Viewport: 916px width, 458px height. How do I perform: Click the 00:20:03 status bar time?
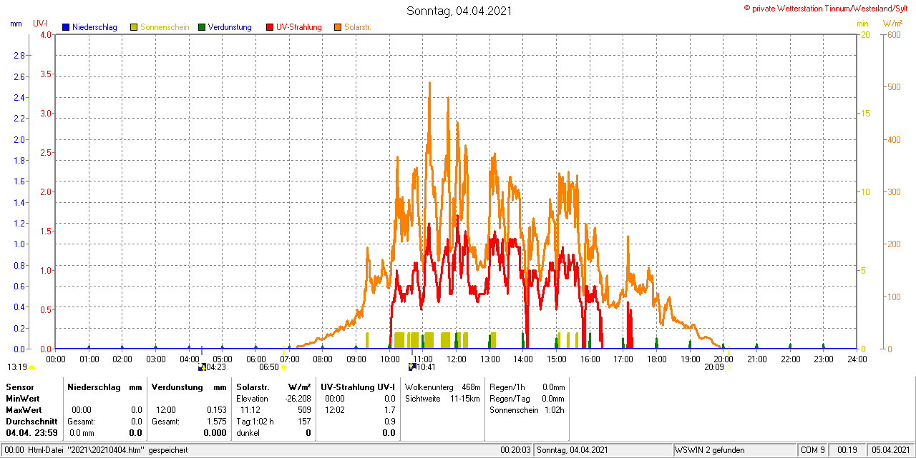(x=515, y=450)
